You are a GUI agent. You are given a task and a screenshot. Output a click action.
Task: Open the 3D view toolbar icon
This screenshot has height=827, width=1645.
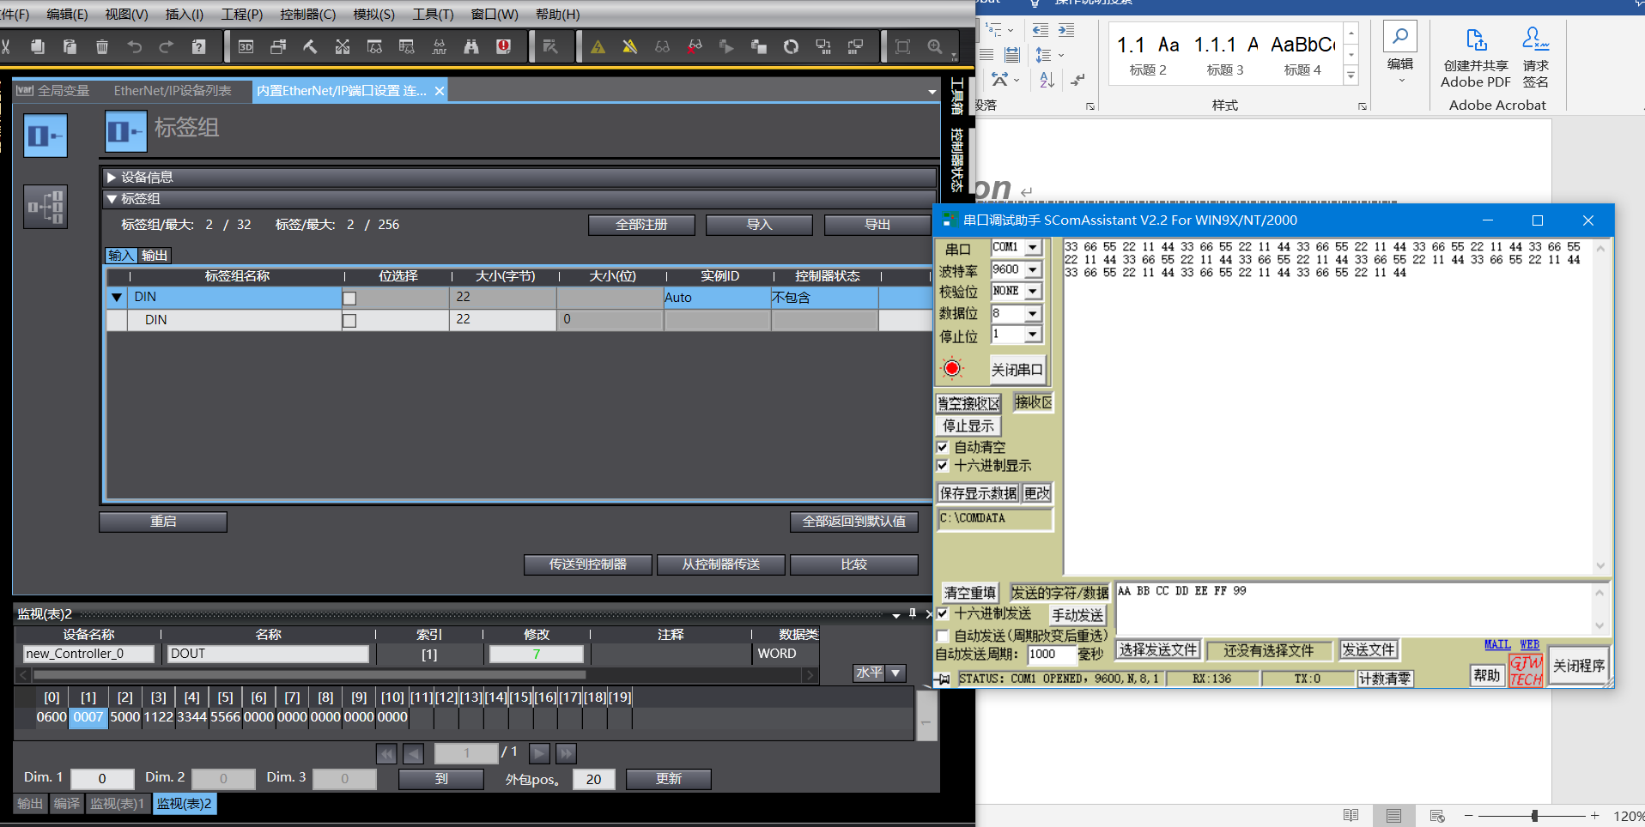(246, 46)
